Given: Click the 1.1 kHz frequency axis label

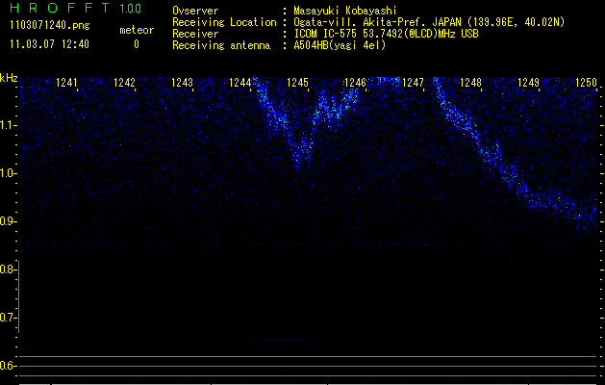Looking at the screenshot, I should pos(9,125).
